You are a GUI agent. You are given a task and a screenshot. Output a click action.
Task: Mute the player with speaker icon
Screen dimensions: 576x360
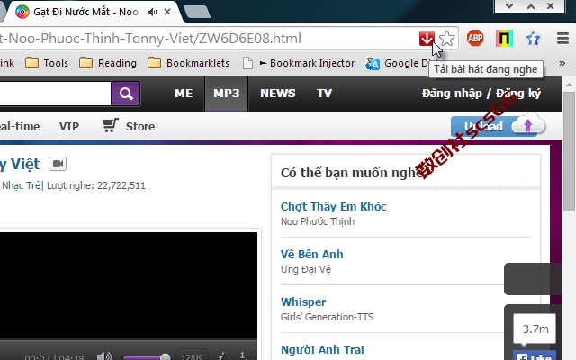click(104, 356)
